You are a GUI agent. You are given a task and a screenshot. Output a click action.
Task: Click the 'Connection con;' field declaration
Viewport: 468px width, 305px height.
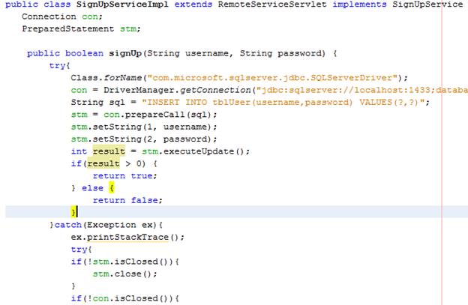62,16
